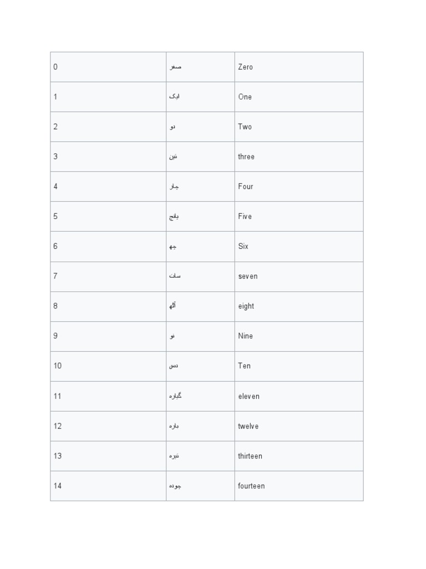The image size is (426, 569).
Task: Click the numeral 0 in the first row
Action: click(55, 67)
